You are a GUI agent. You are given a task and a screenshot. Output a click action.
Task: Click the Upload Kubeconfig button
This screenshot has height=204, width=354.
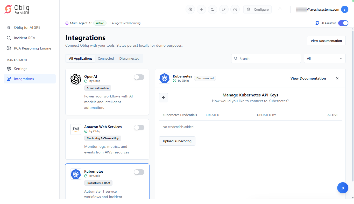177,141
